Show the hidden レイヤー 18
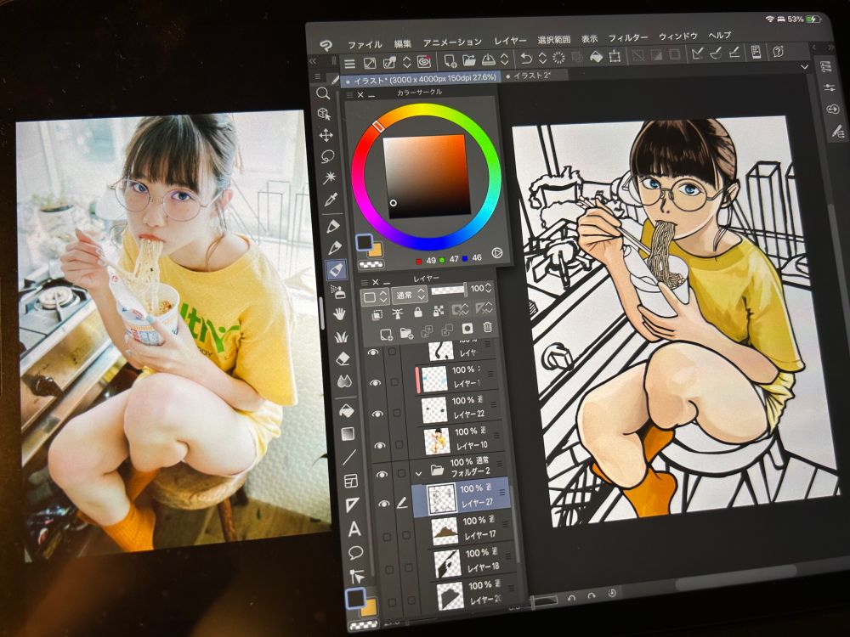Image resolution: width=850 pixels, height=637 pixels. 390,570
